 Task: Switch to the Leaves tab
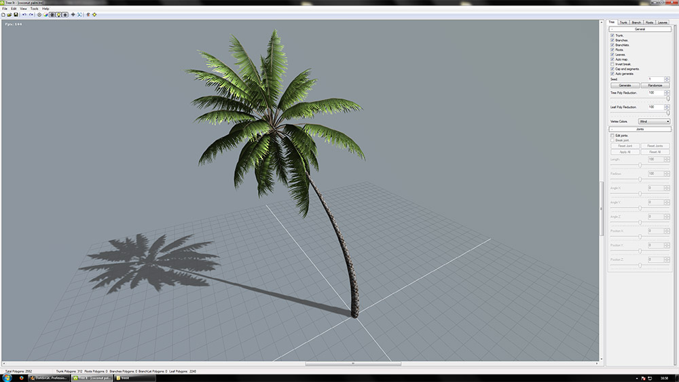tap(663, 22)
